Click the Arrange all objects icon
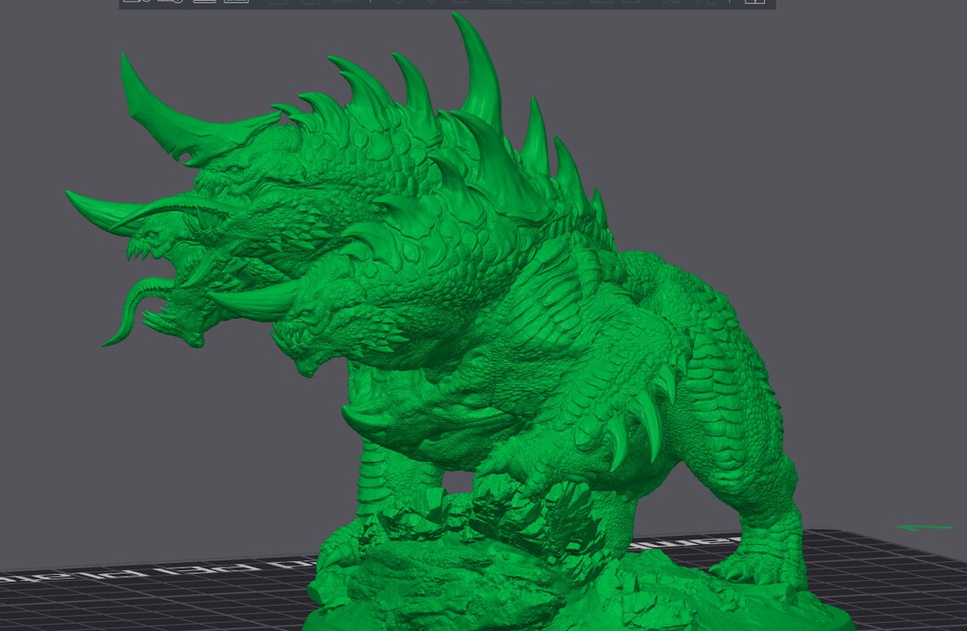This screenshot has width=967, height=631. 236,1
